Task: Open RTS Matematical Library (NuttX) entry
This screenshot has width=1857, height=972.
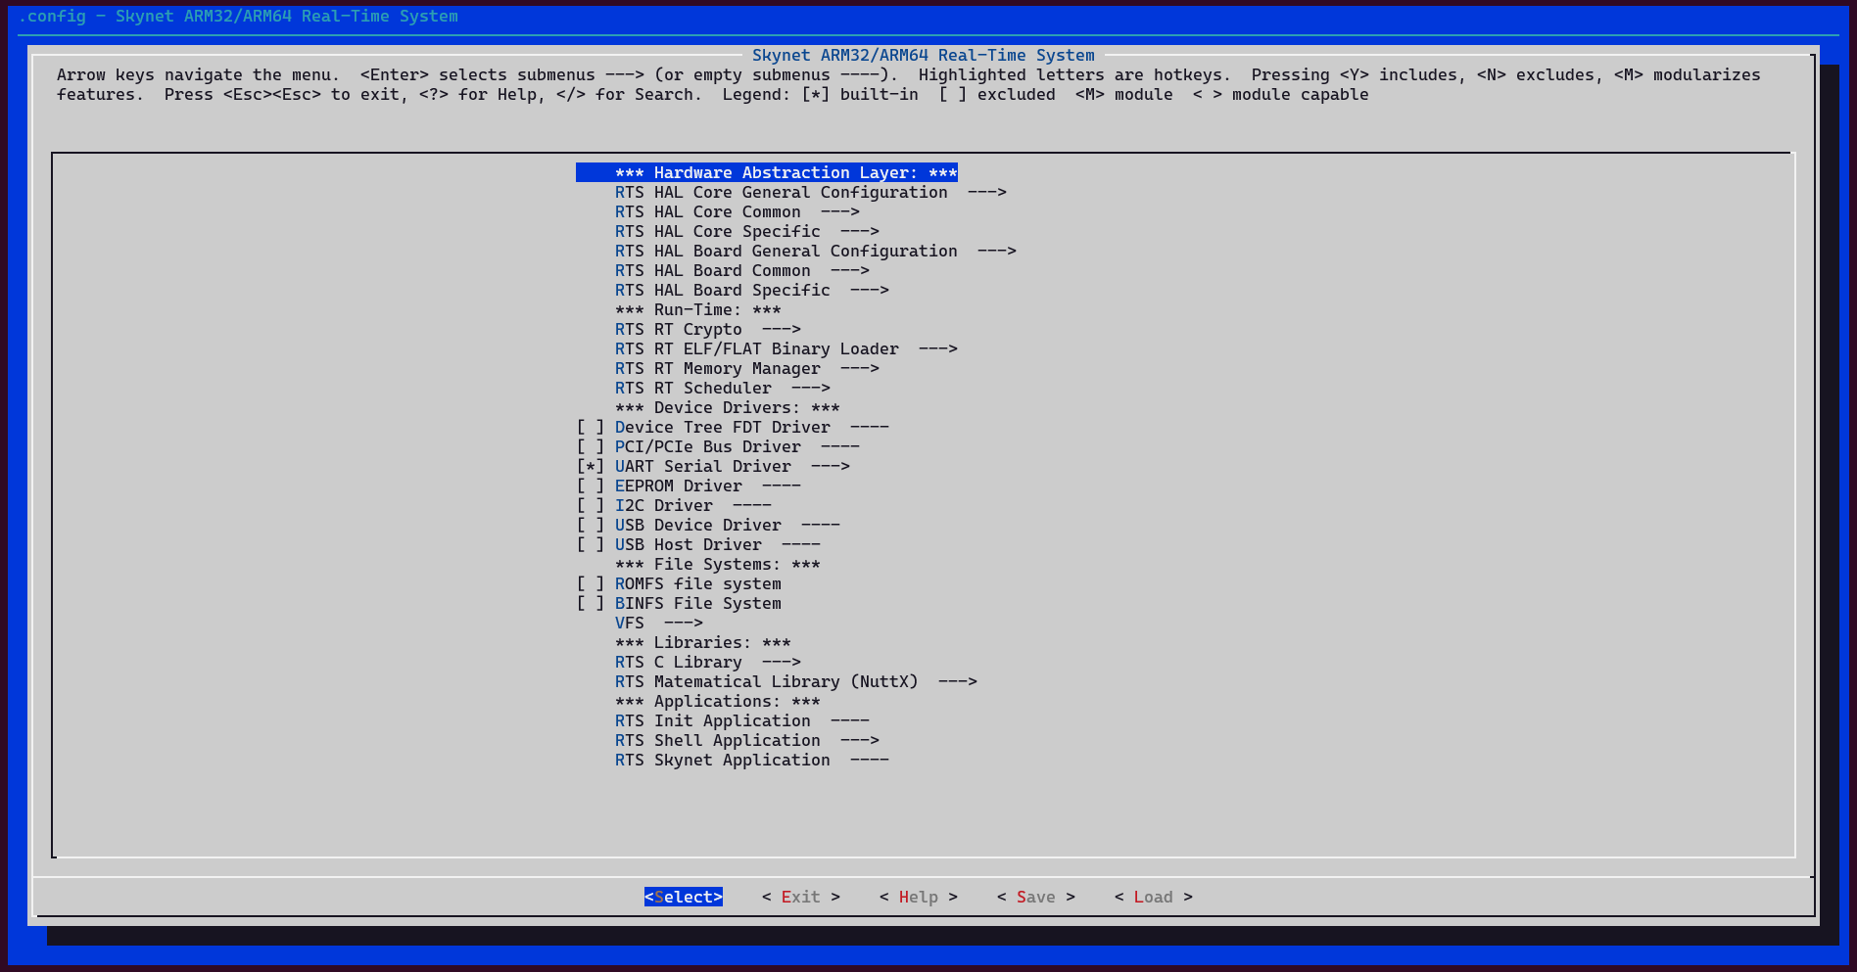Action: 796,682
